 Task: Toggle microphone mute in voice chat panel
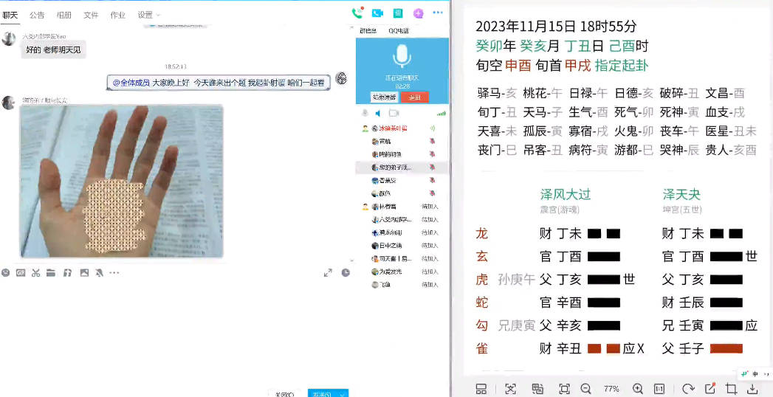tap(364, 113)
